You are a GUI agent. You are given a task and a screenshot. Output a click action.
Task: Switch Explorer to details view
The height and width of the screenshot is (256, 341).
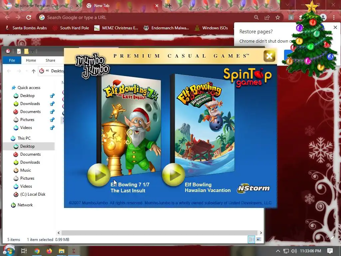(x=252, y=239)
